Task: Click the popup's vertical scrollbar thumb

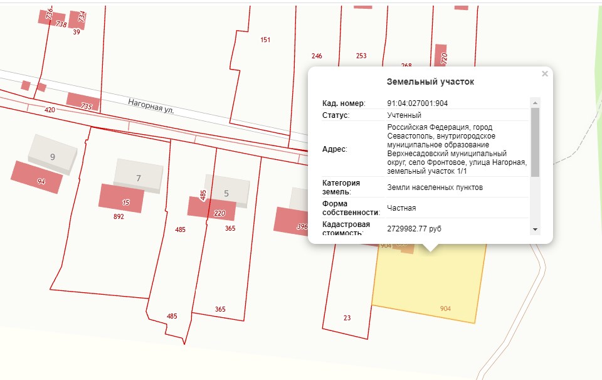Action: click(x=535, y=142)
